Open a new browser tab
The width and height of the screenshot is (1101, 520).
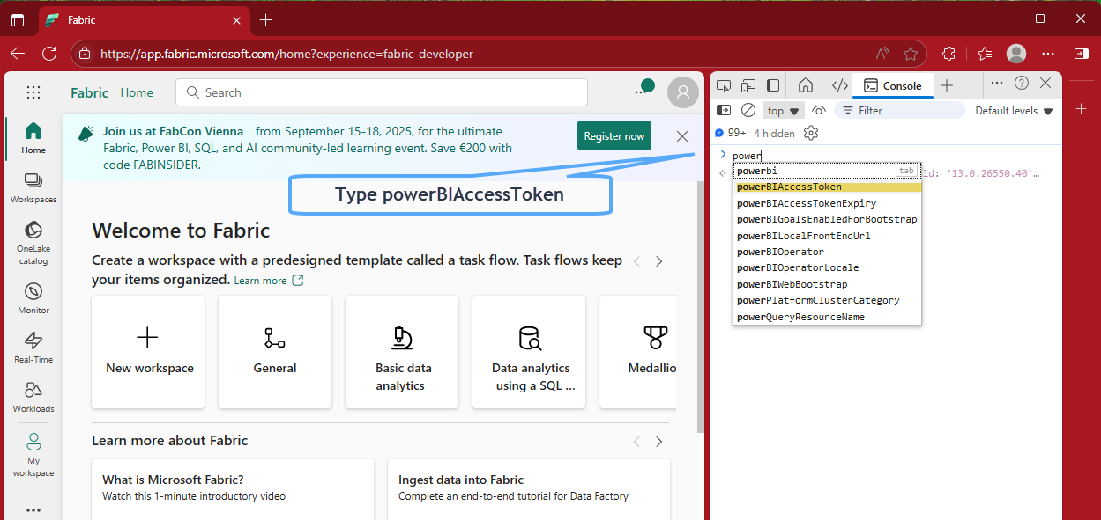click(265, 19)
